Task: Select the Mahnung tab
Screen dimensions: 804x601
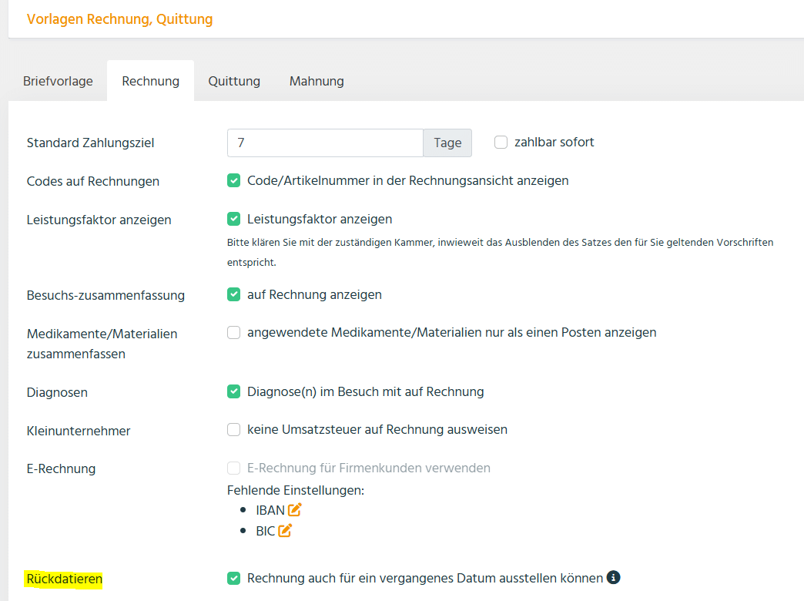Action: [x=317, y=81]
